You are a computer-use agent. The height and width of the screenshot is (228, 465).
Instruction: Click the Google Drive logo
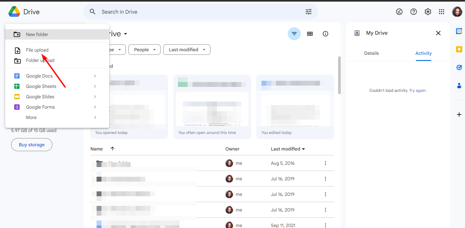coord(14,12)
